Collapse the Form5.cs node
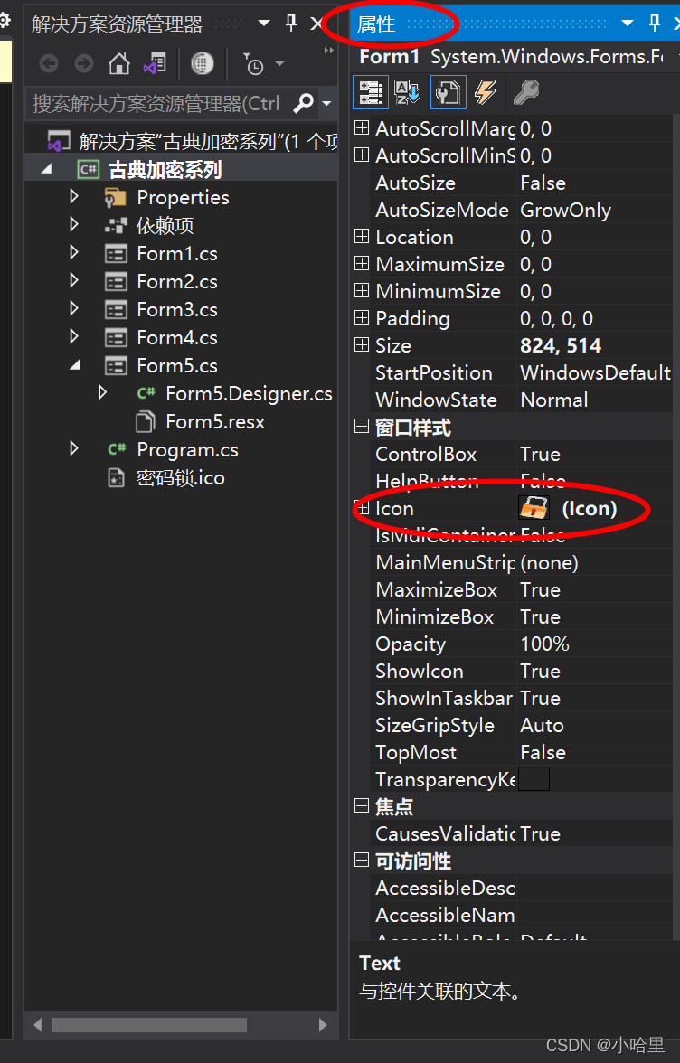This screenshot has width=680, height=1063. click(75, 365)
